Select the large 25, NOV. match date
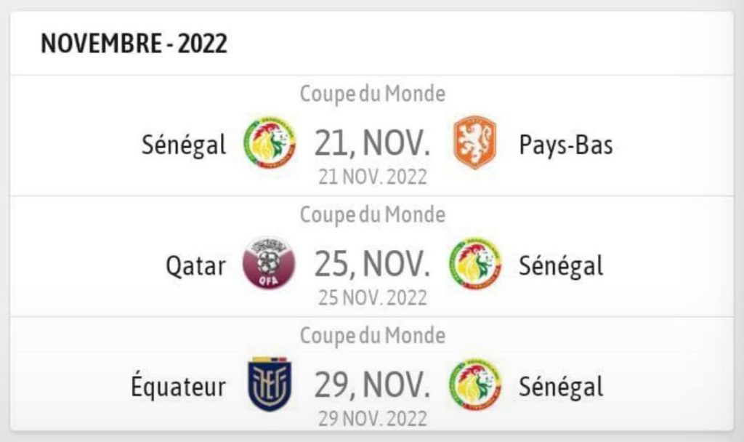This screenshot has height=442, width=744. 372,265
